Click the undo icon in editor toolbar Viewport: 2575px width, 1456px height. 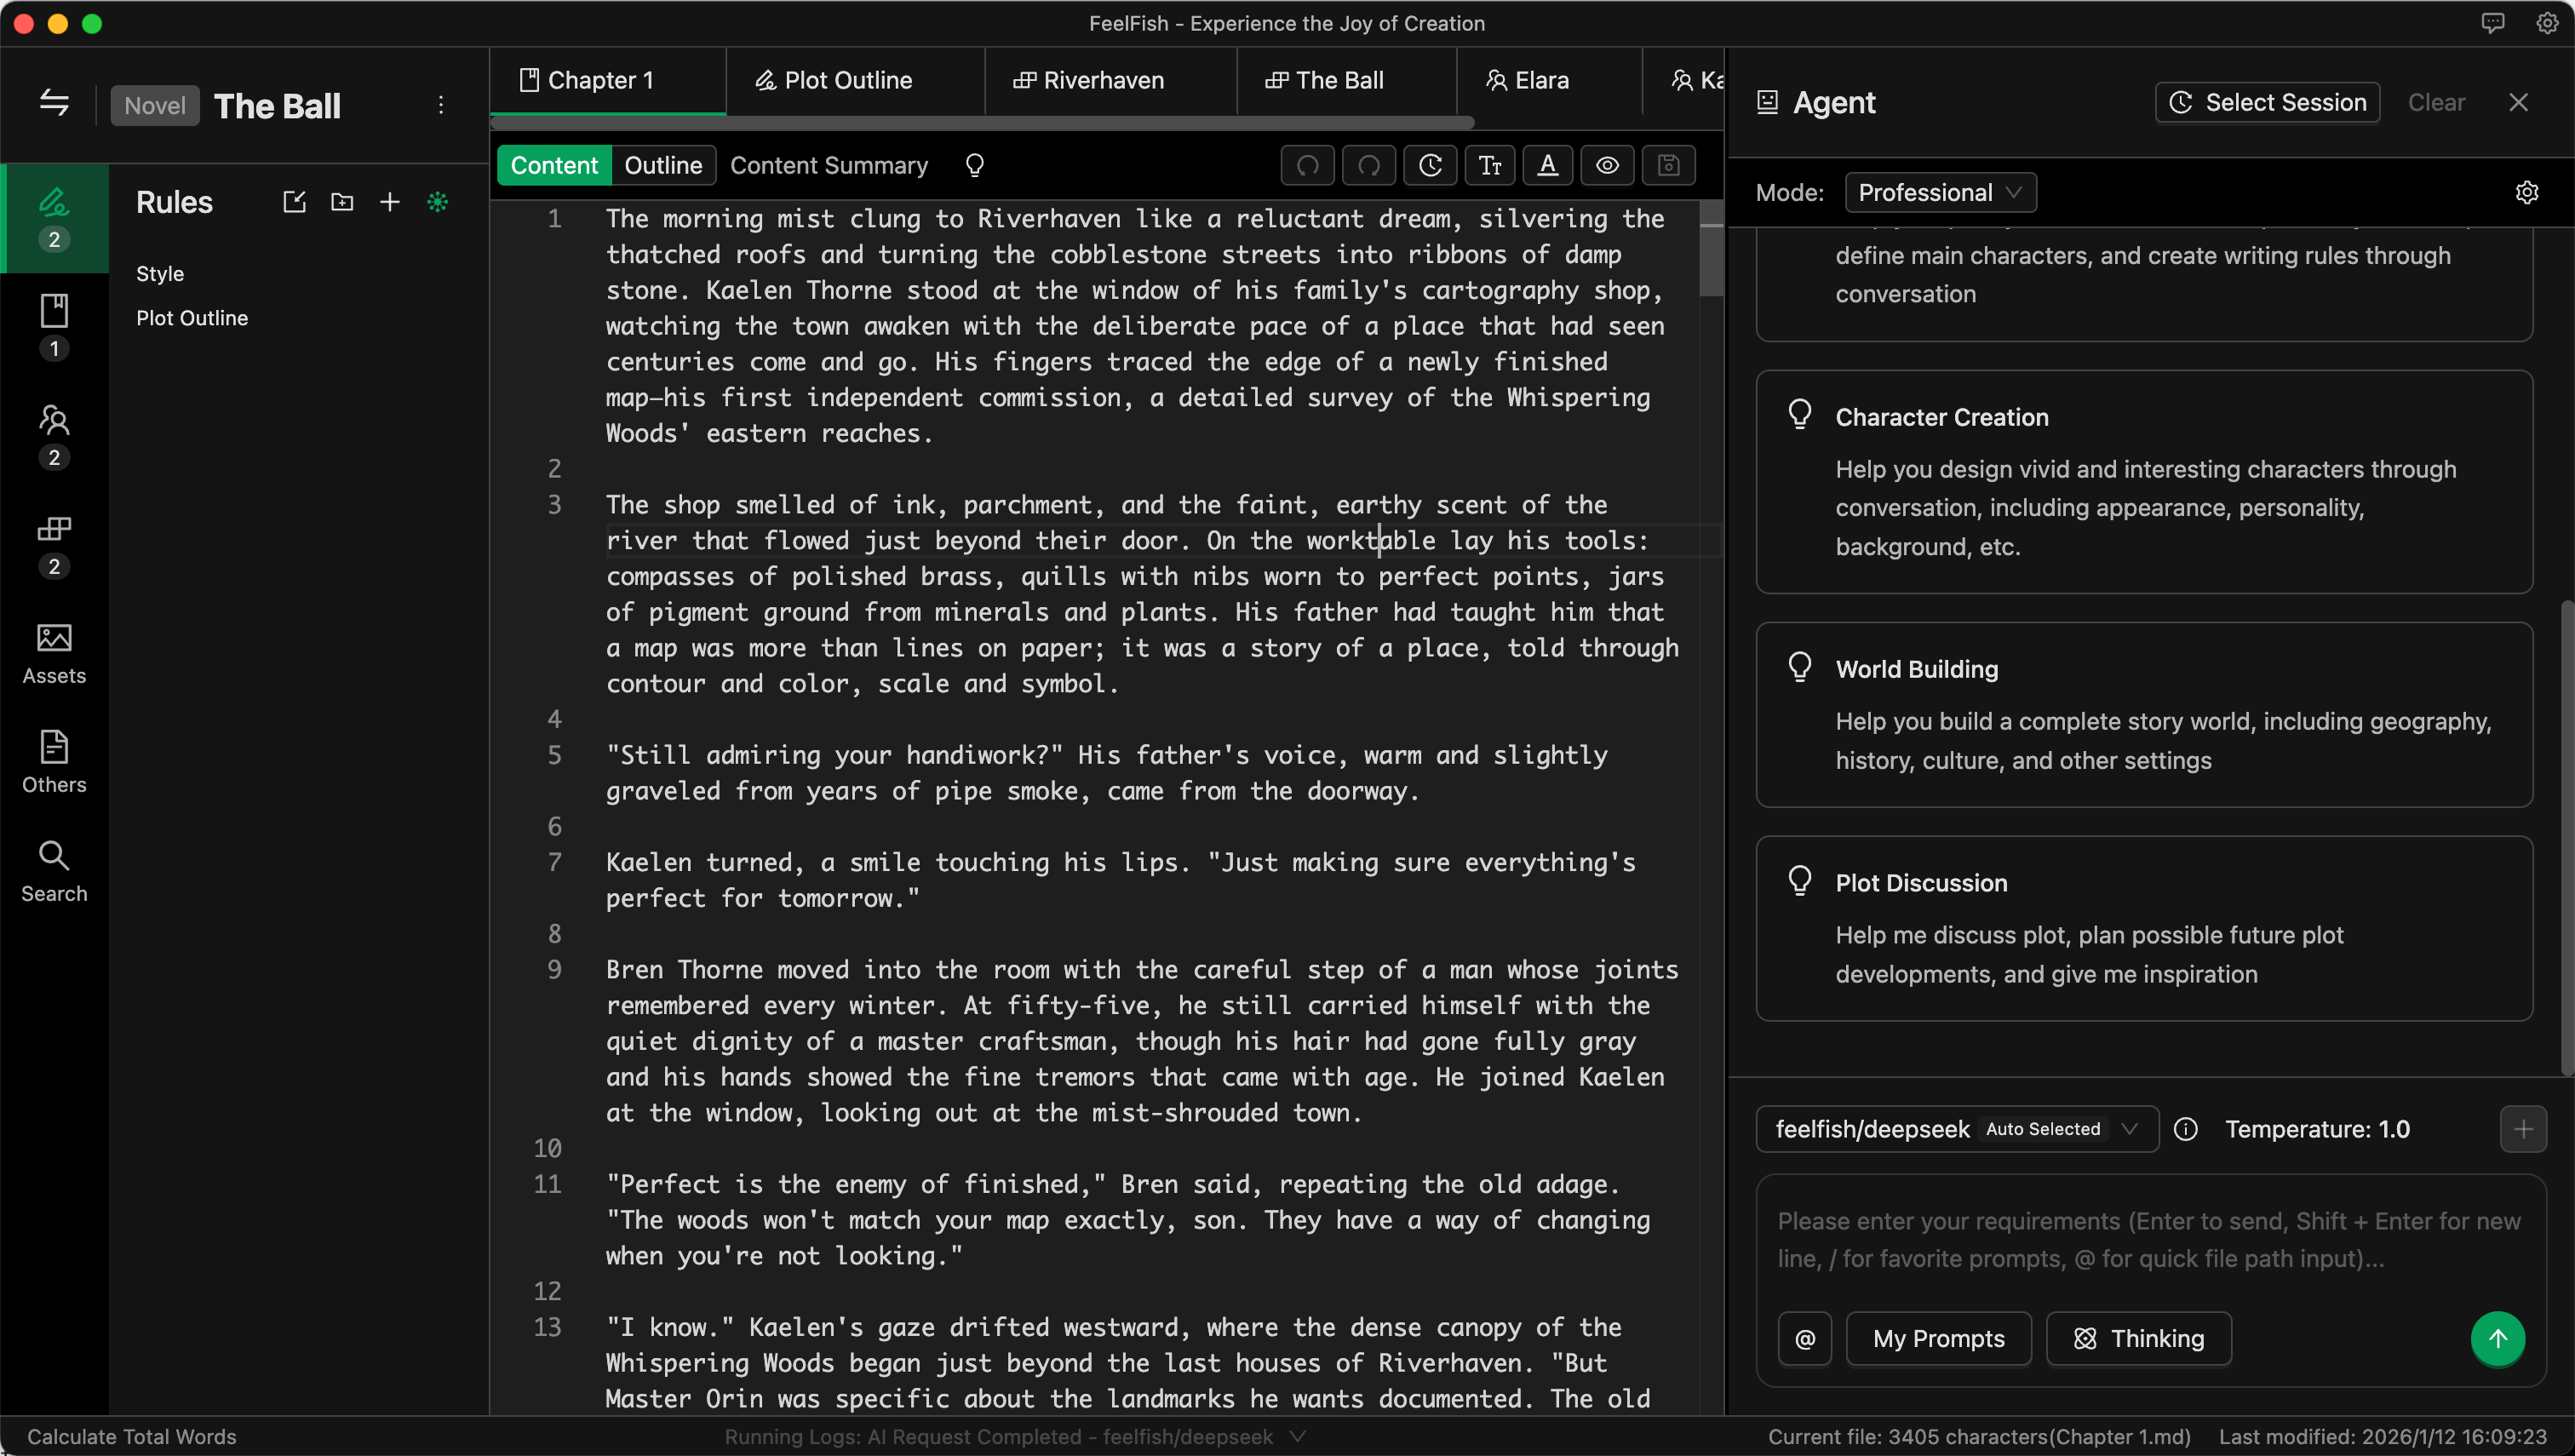pos(1307,165)
